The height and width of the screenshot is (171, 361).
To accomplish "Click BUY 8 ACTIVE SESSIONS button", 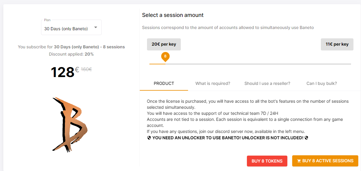I will 325,161.
